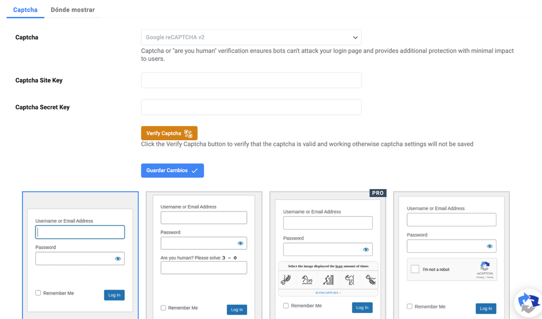
Task: Switch to the Dónde mostrar tab
Action: (x=72, y=10)
